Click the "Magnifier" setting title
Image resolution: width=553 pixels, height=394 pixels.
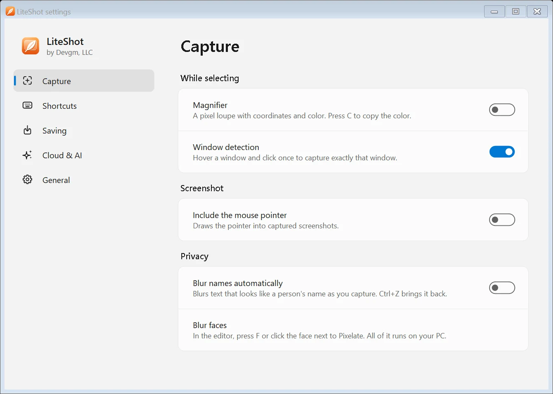[x=210, y=105]
